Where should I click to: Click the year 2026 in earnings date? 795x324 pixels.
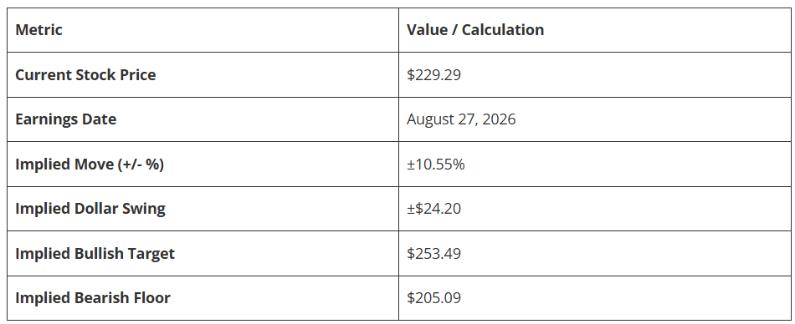(499, 119)
